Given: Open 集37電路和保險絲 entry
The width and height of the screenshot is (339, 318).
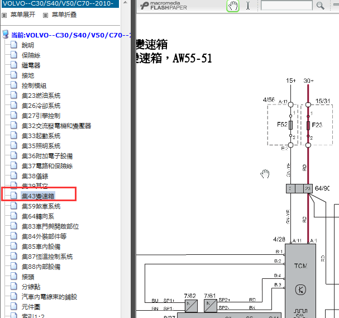Looking at the screenshot, I should (x=47, y=166).
